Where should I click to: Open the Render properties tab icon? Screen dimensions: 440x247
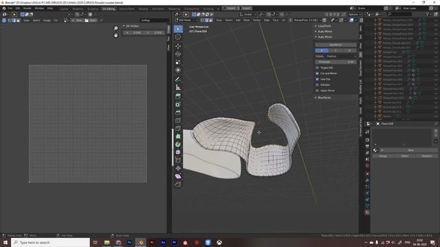[x=367, y=140]
